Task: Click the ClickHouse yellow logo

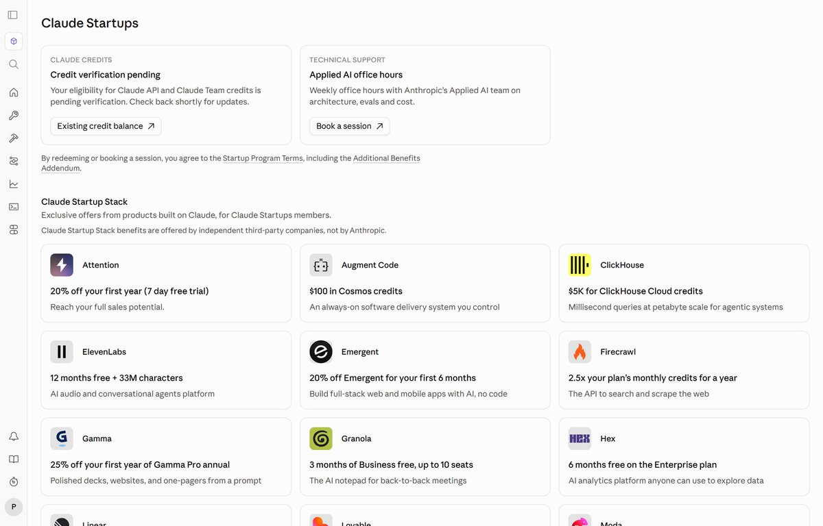Action: 580,265
